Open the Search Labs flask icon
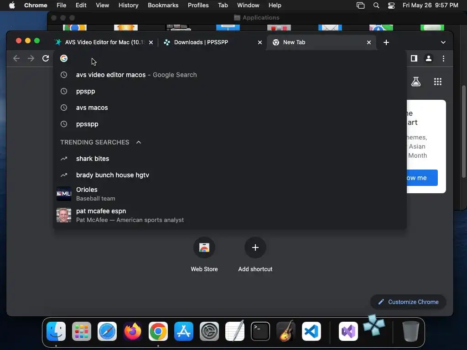The height and width of the screenshot is (350, 467). coord(416,82)
